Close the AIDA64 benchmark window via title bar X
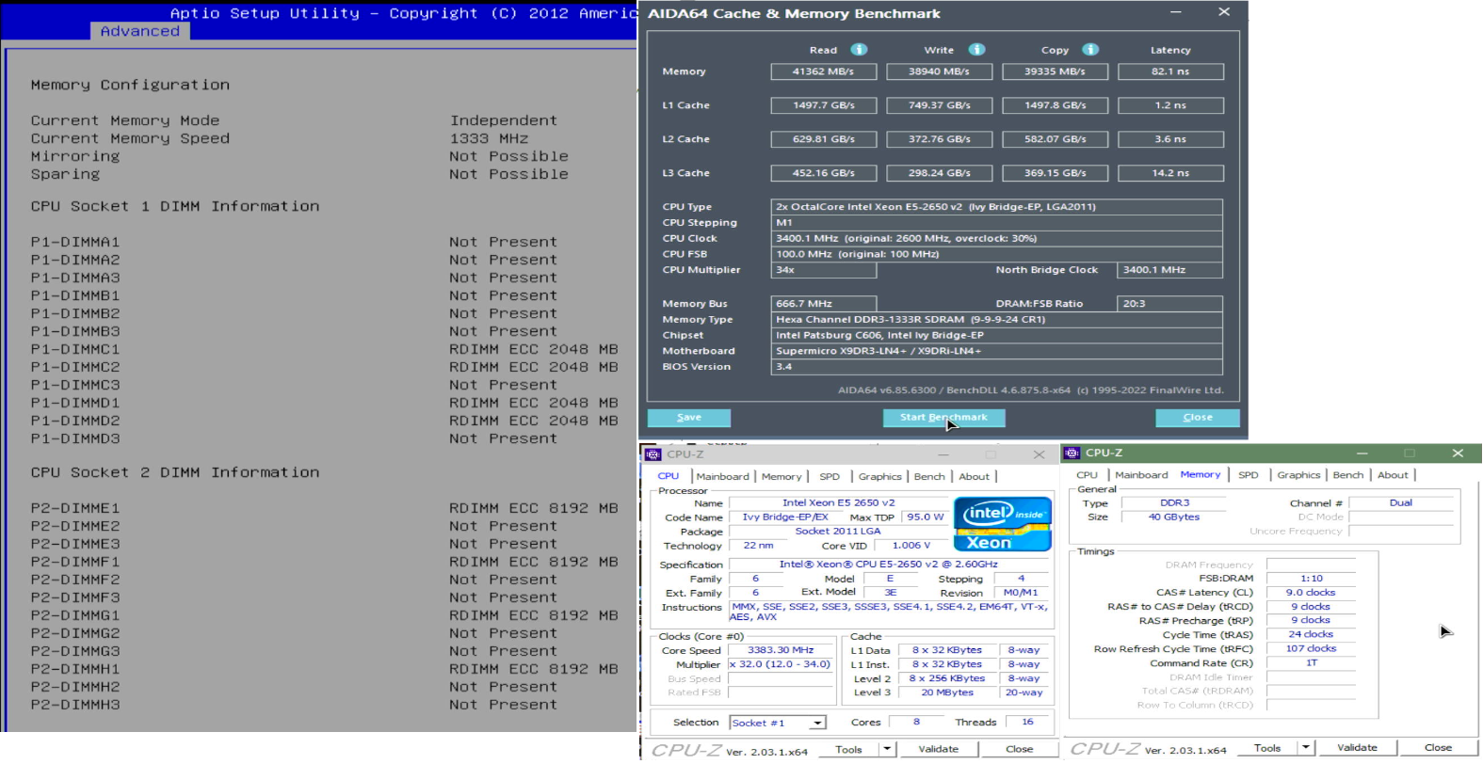 click(x=1224, y=12)
